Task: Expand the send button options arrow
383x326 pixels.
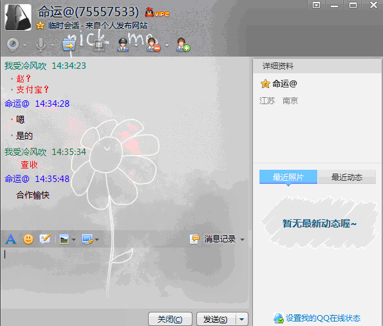Action: coord(242,319)
